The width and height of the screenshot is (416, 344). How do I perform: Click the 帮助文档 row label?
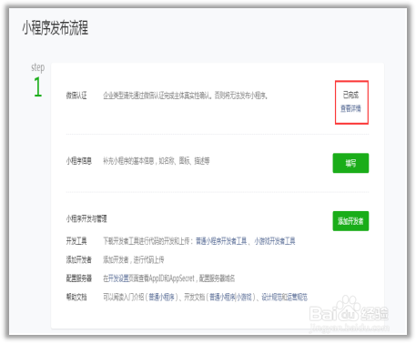[76, 297]
